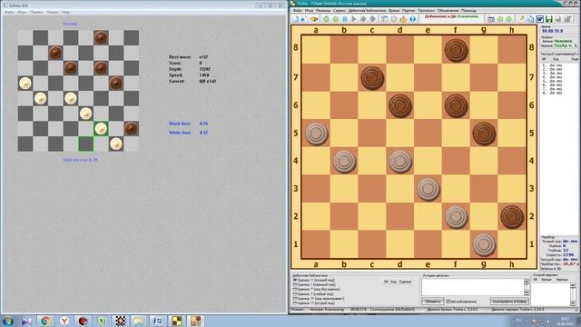Click the green save diskette icon
The height and width of the screenshot is (327, 581).
pos(548,19)
